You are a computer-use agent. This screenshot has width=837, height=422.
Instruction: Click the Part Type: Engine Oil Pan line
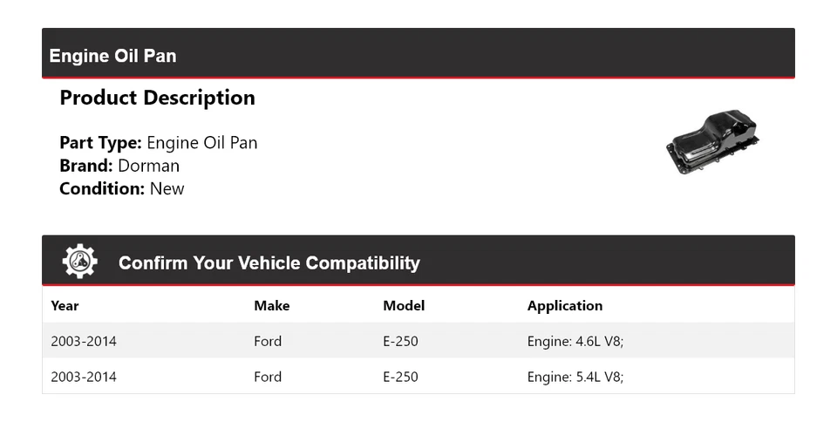(159, 143)
